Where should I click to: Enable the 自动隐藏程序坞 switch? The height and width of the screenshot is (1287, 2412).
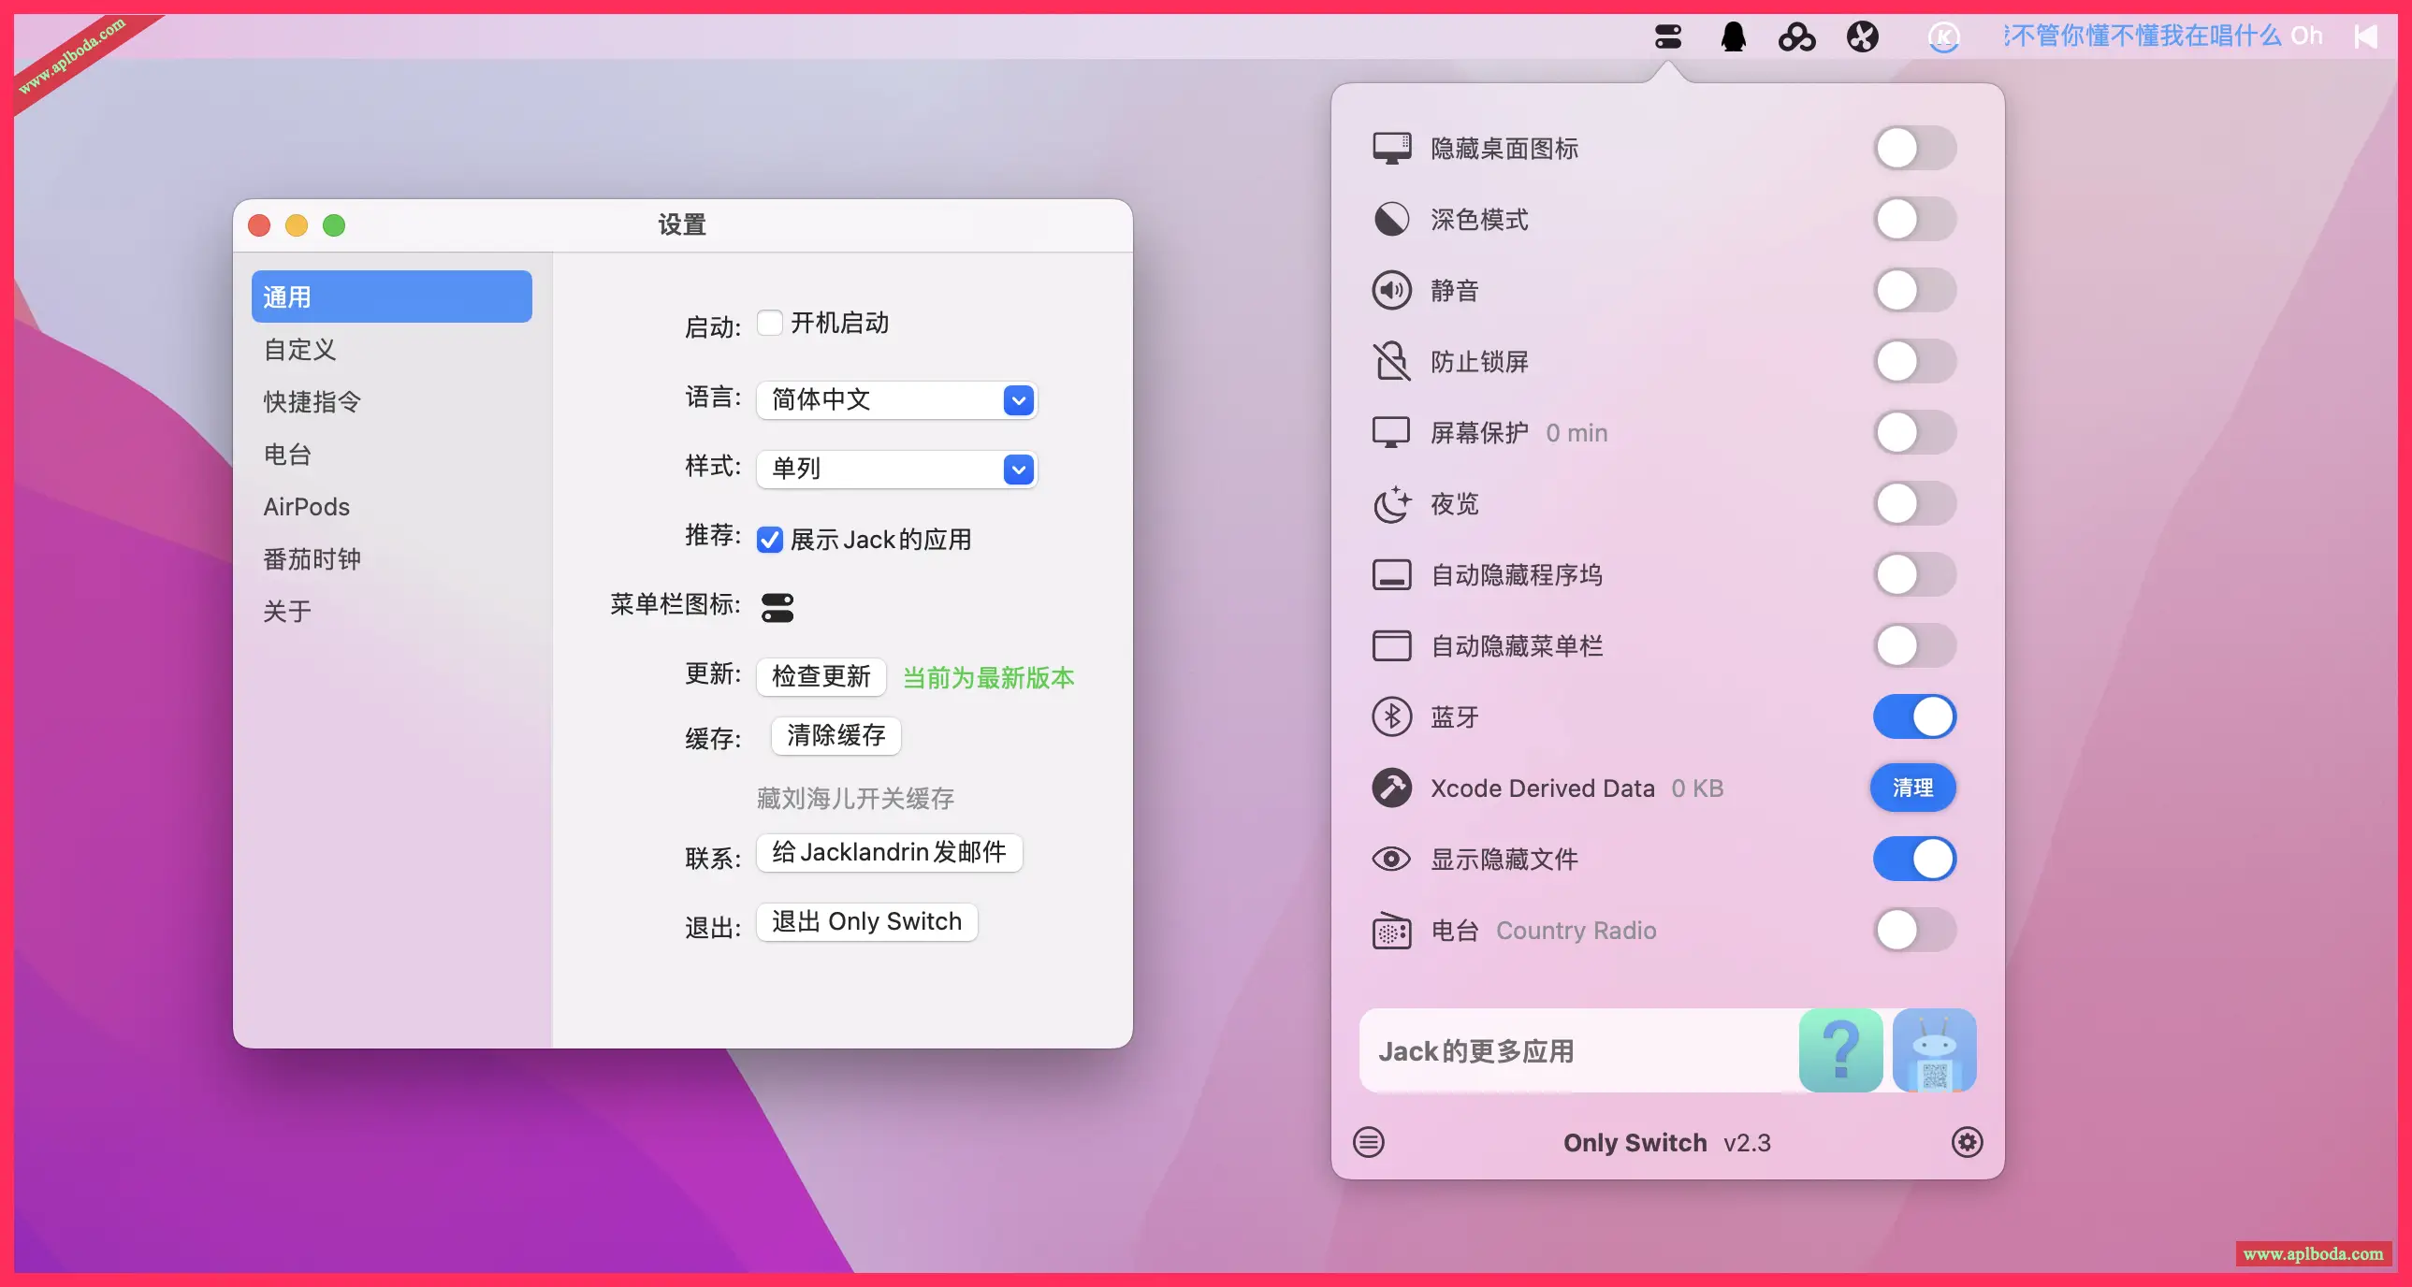(x=1915, y=574)
